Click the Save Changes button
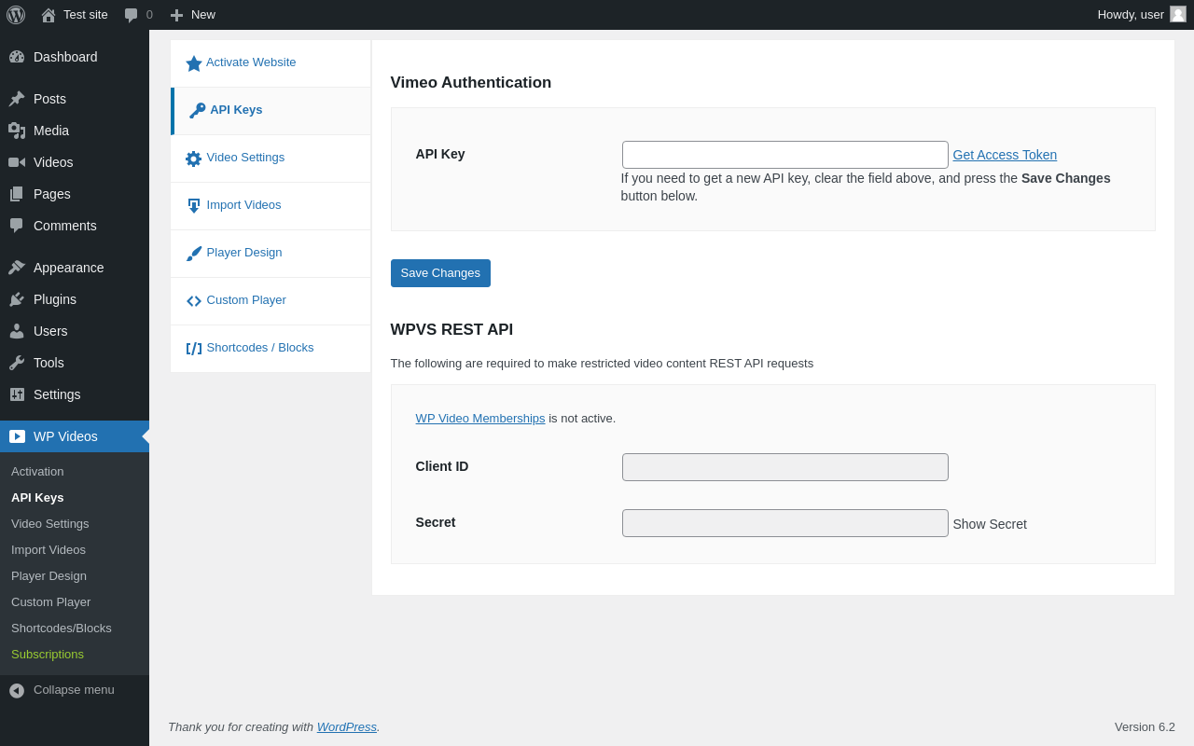 (x=440, y=273)
